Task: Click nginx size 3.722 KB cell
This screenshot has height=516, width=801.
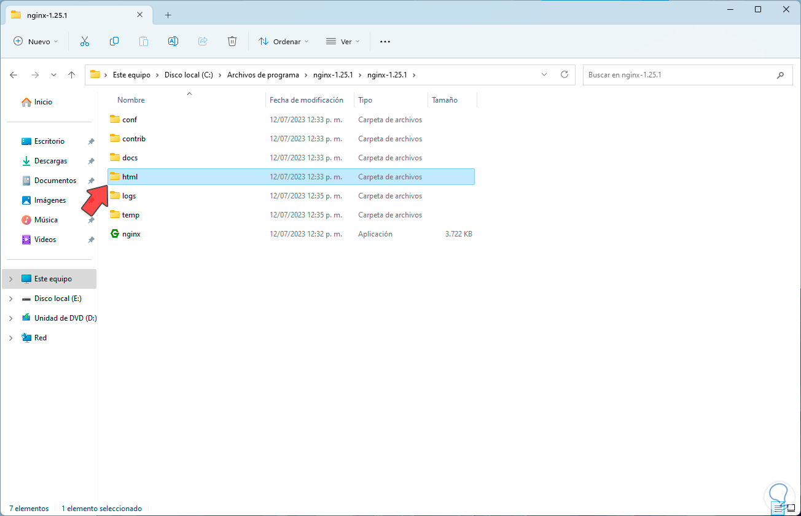Action: coord(459,234)
